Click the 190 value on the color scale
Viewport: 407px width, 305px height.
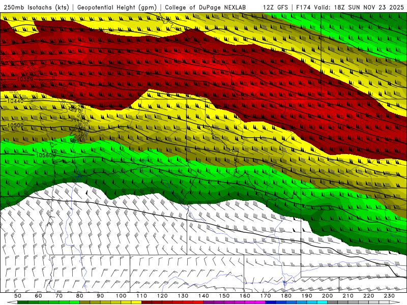tap(307, 296)
